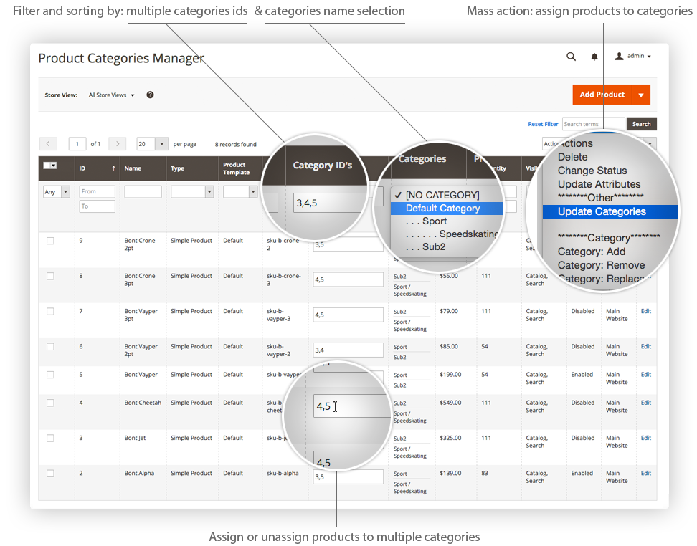
Task: Select Delete from the actions menu
Action: pyautogui.click(x=572, y=157)
